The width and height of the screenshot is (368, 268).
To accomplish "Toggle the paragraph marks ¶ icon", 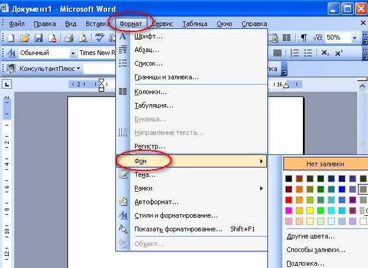I will tap(304, 37).
